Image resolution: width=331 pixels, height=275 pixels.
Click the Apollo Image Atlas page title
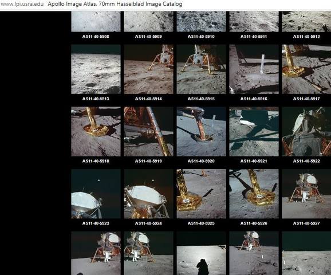click(115, 4)
